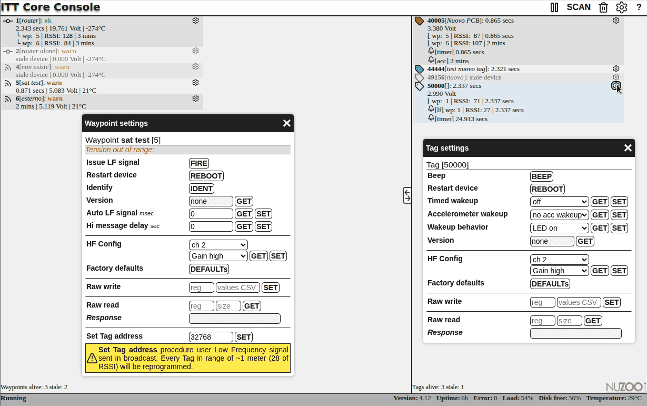The height and width of the screenshot is (406, 647).
Task: Toggle the panel swap arrows on the divider
Action: point(407,195)
